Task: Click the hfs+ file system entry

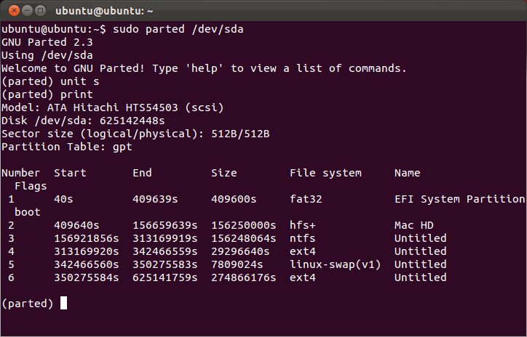Action: pyautogui.click(x=303, y=225)
